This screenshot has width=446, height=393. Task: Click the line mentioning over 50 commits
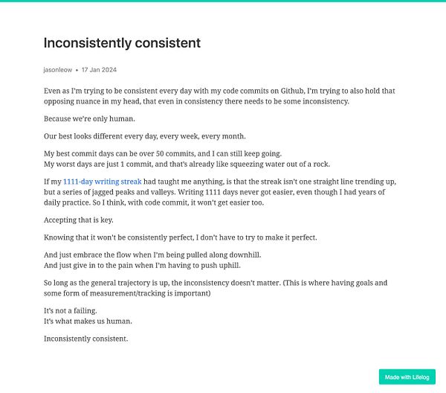pyautogui.click(x=162, y=154)
